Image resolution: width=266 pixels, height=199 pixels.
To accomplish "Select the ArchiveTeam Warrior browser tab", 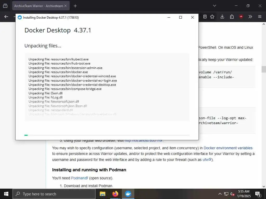I will (x=41, y=6).
